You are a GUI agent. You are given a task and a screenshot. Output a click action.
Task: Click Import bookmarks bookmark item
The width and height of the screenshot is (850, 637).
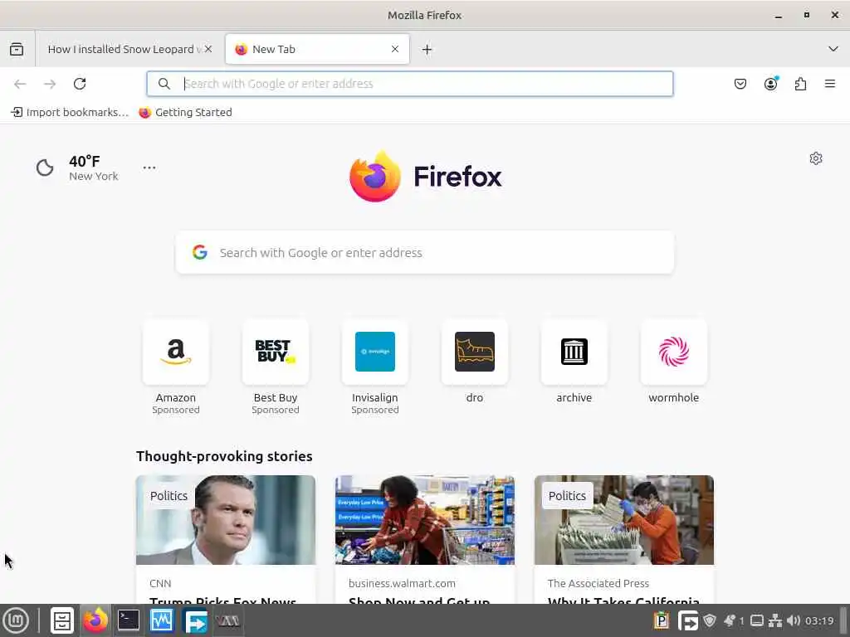click(70, 113)
